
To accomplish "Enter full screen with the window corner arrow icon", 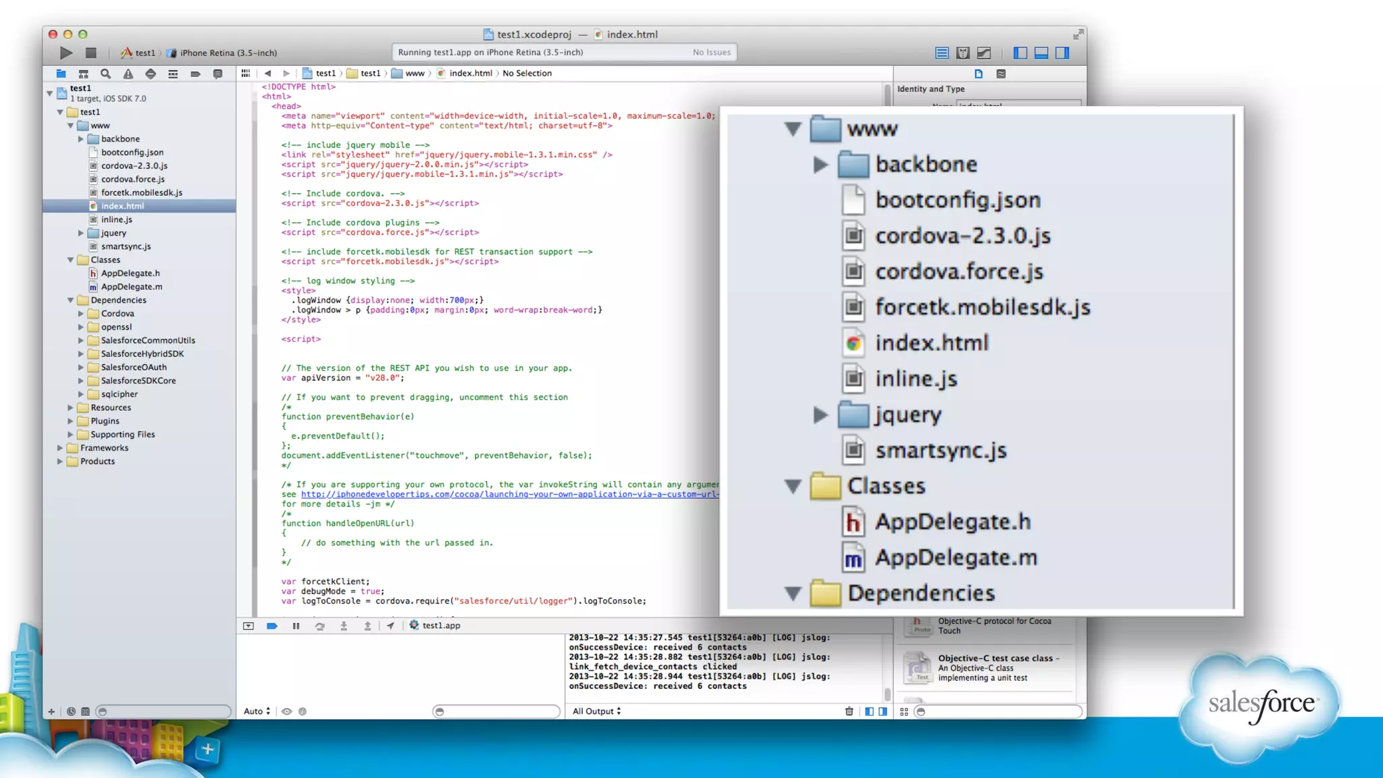I will click(1078, 34).
